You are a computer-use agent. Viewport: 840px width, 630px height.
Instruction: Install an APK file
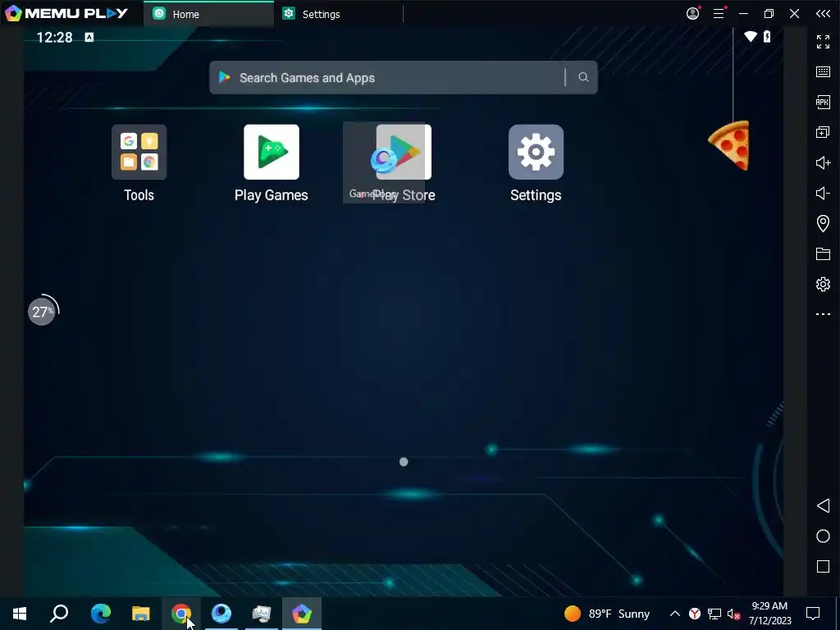[x=823, y=102]
